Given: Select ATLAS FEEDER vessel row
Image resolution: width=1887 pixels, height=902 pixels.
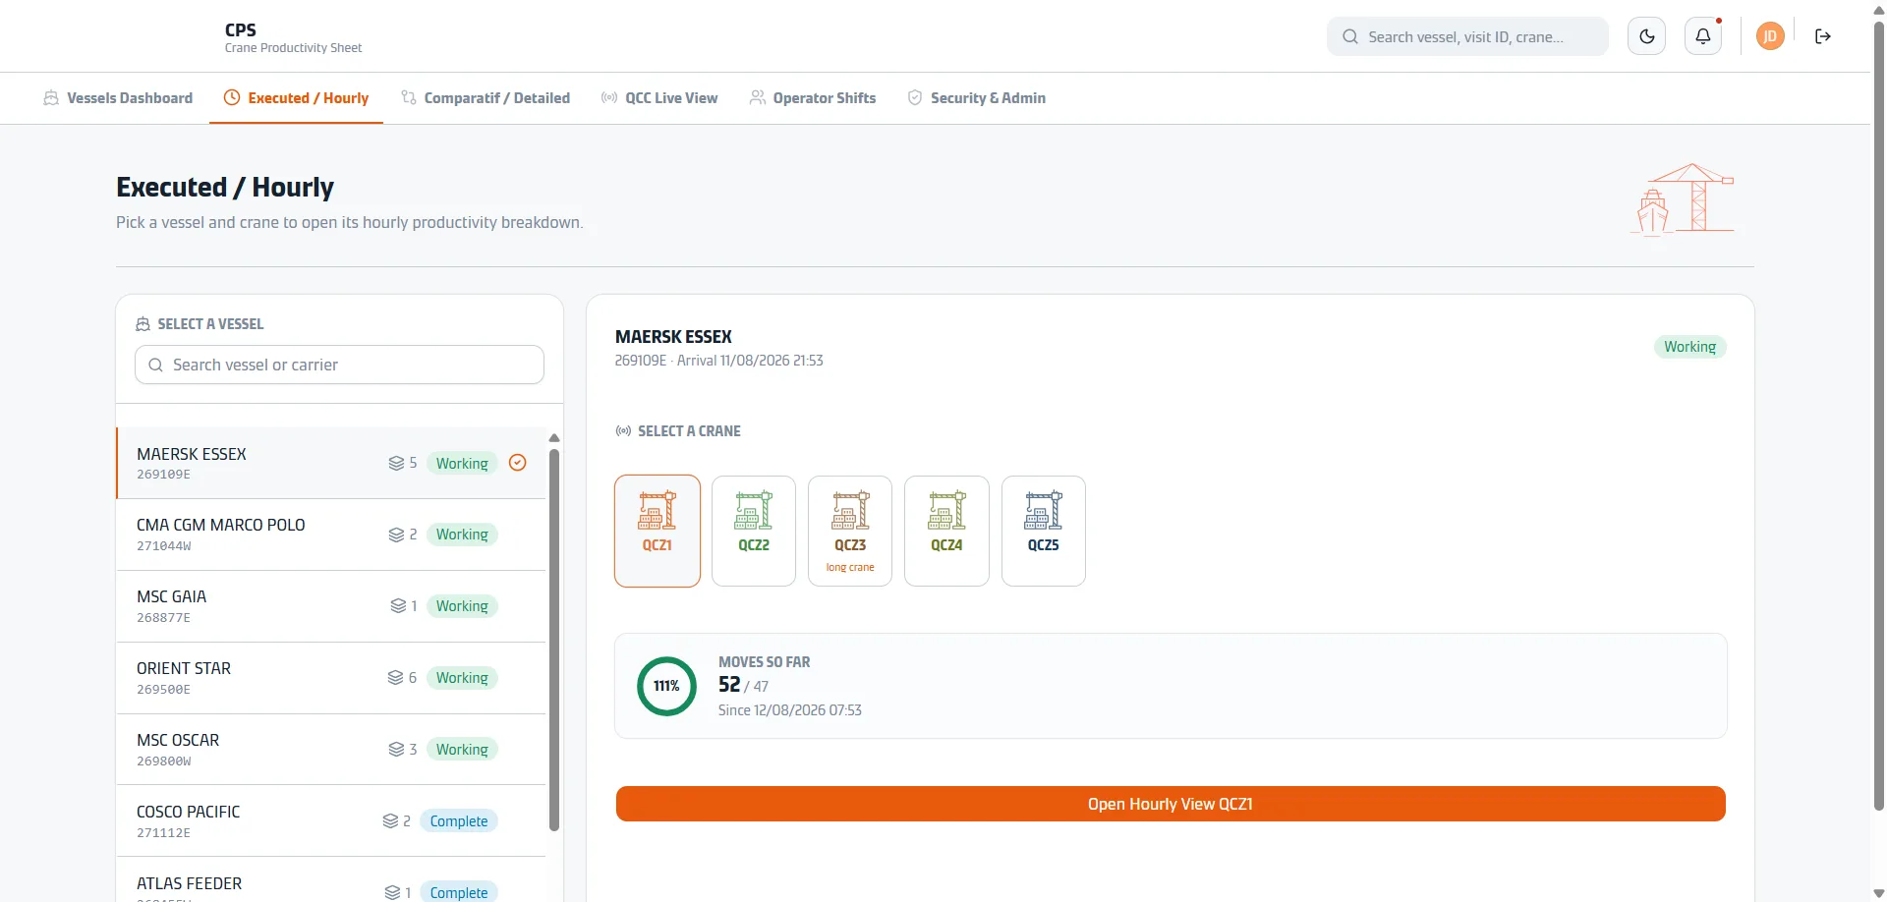Looking at the screenshot, I should [x=331, y=880].
